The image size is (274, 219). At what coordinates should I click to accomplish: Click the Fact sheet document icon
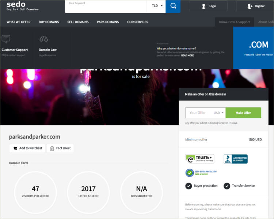coord(52,148)
